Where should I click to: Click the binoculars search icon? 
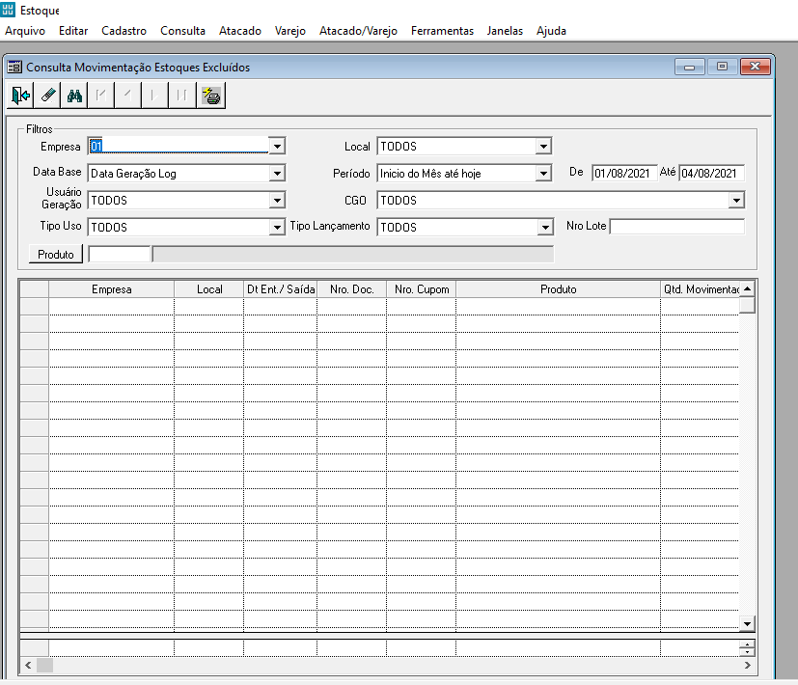[x=74, y=96]
